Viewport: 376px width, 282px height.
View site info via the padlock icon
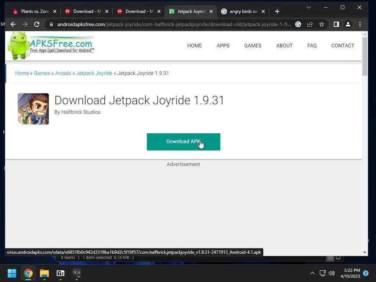(51, 24)
